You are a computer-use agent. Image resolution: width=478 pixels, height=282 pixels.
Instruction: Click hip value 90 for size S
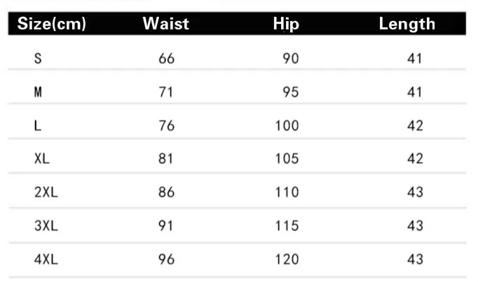coord(291,58)
